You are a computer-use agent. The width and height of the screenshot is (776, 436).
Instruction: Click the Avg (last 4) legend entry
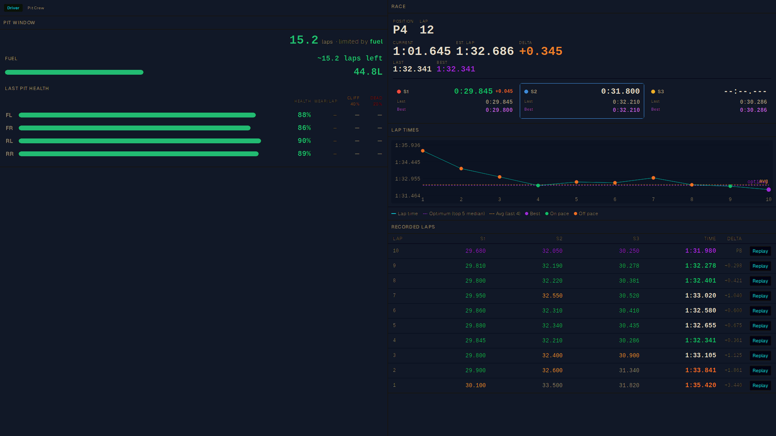(x=505, y=214)
